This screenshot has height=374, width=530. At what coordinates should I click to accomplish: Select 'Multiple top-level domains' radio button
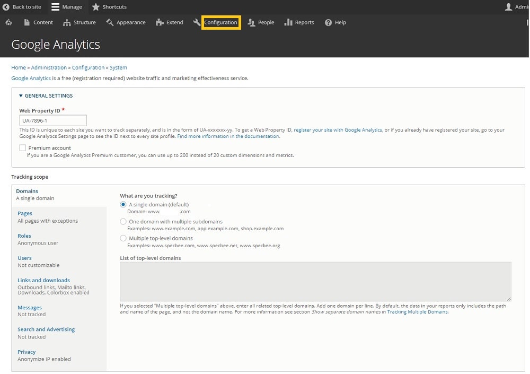(x=123, y=238)
